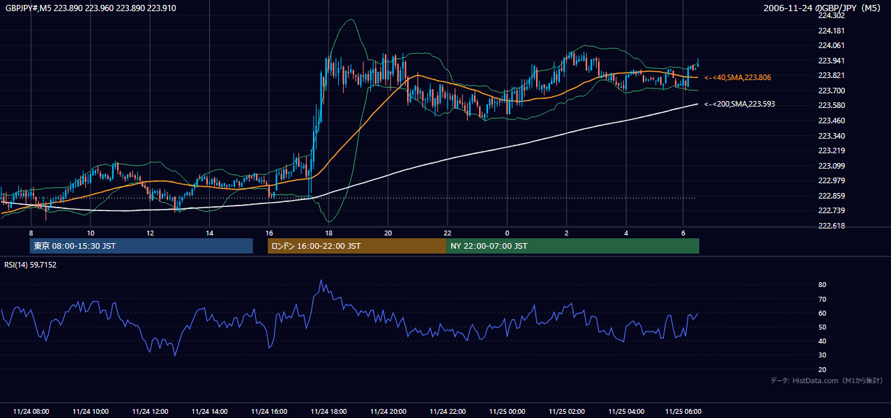Click hour label 4 under price chart
Image resolution: width=891 pixels, height=418 pixels.
point(626,233)
